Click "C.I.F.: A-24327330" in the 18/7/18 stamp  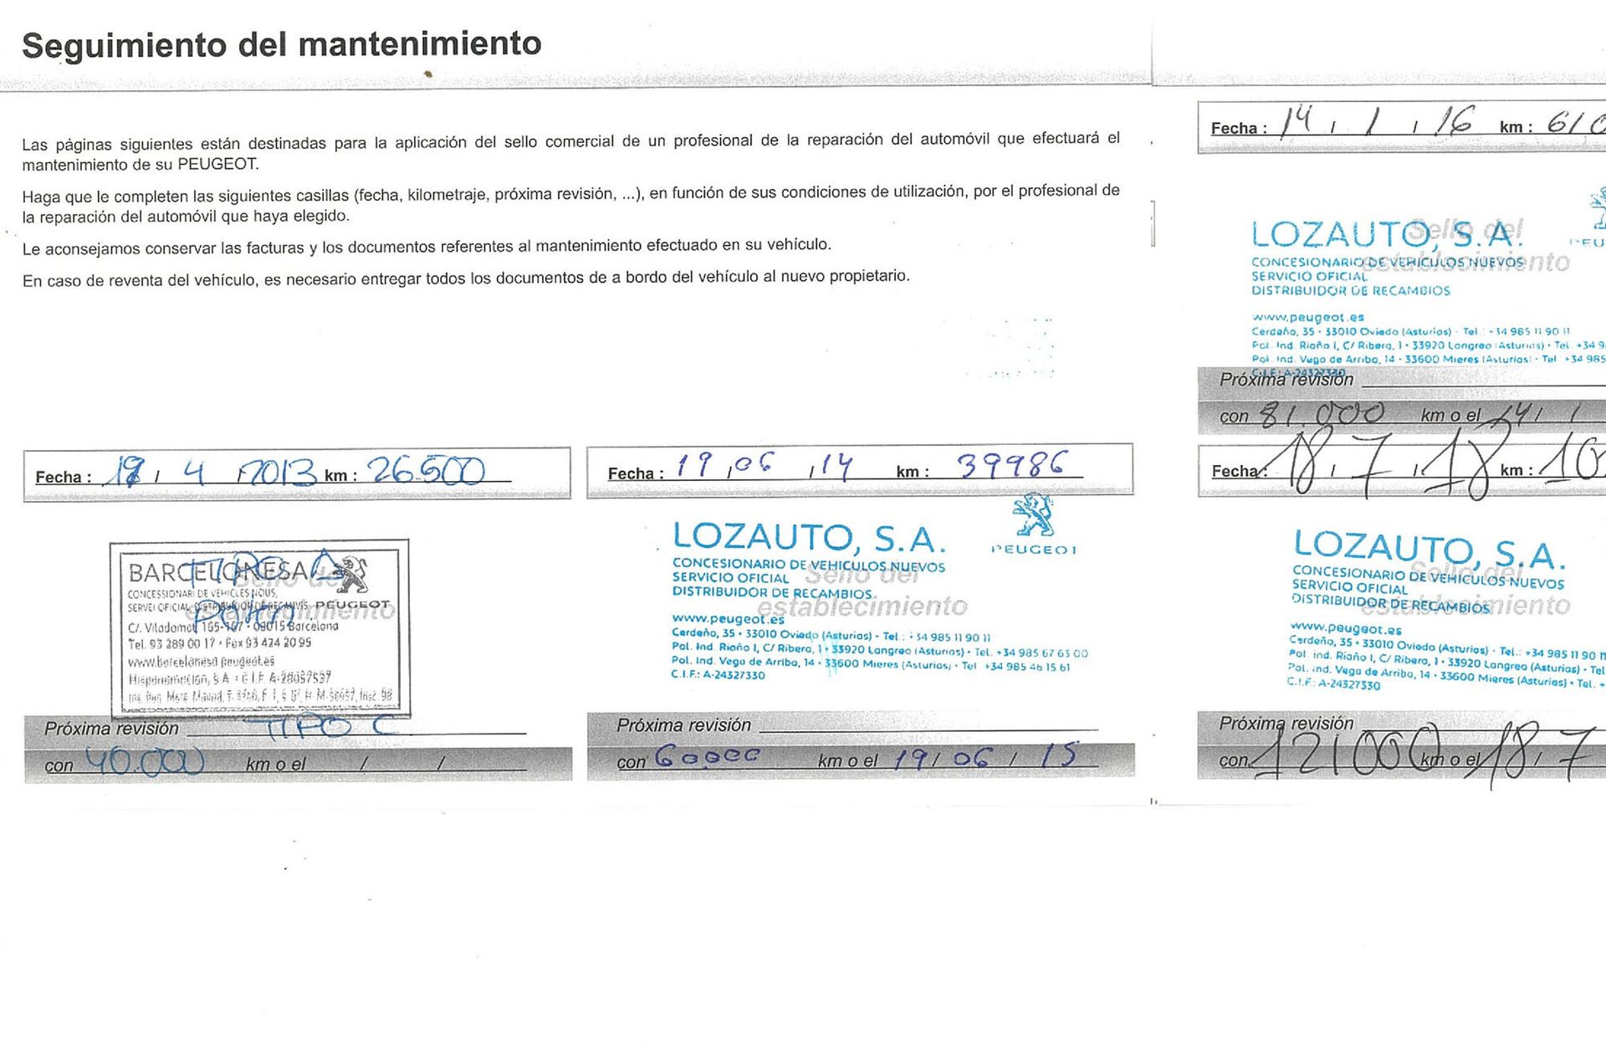click(x=1333, y=683)
